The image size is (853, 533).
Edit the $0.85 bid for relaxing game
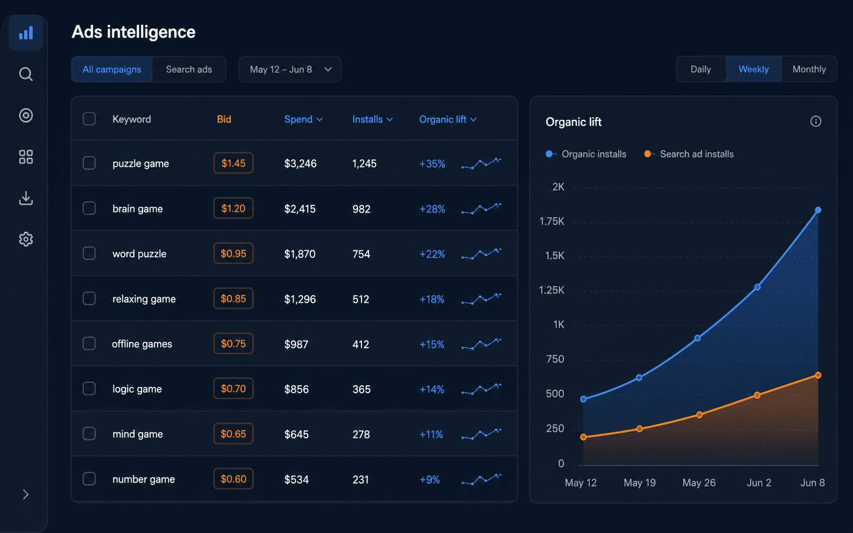[233, 298]
